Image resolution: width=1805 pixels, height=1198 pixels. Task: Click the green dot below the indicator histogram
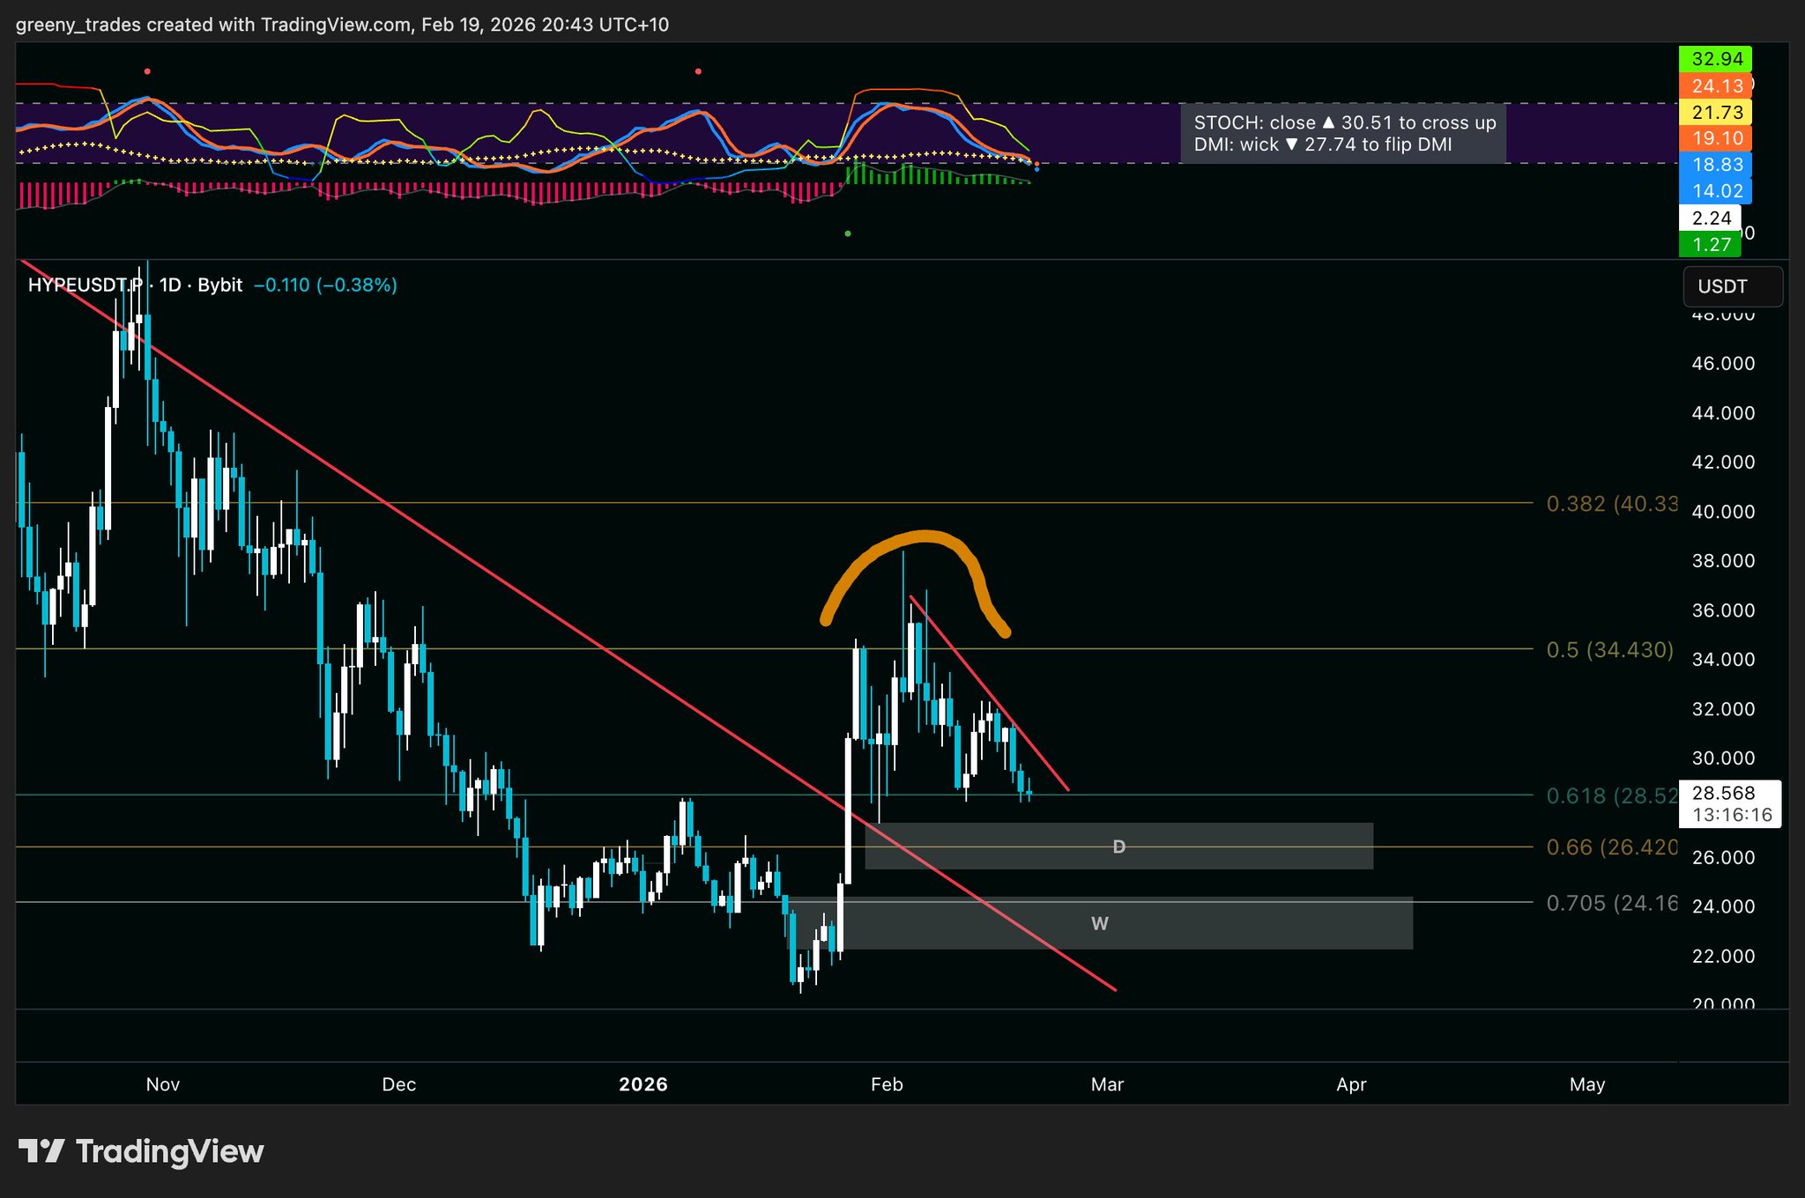pos(848,233)
